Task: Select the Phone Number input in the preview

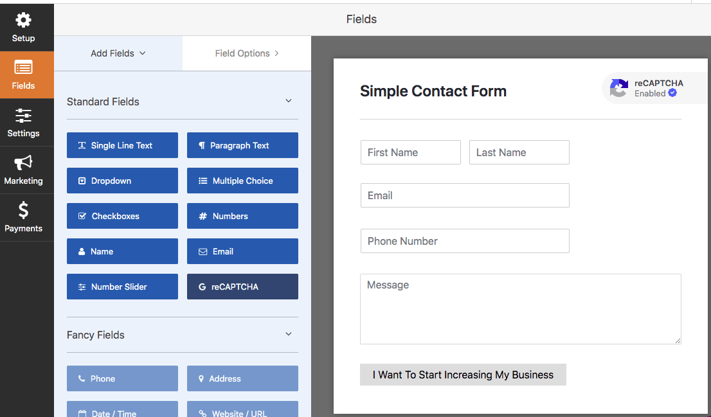Action: coord(464,241)
